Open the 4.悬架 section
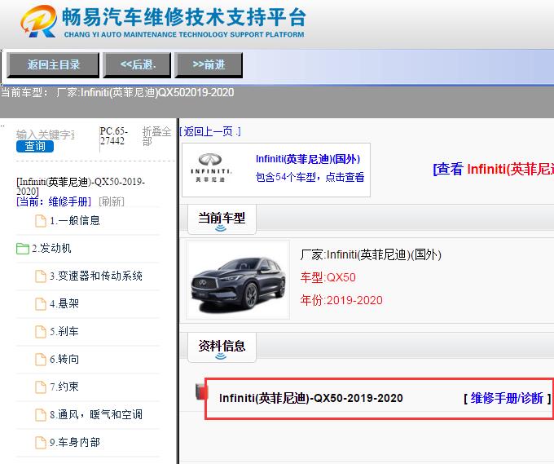The image size is (554, 464). click(x=64, y=303)
